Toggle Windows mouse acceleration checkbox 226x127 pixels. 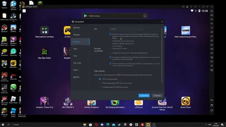(x=110, y=57)
